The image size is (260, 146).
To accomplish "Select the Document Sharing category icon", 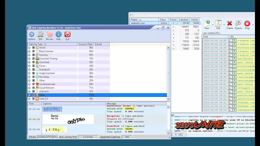I will tap(37, 59).
